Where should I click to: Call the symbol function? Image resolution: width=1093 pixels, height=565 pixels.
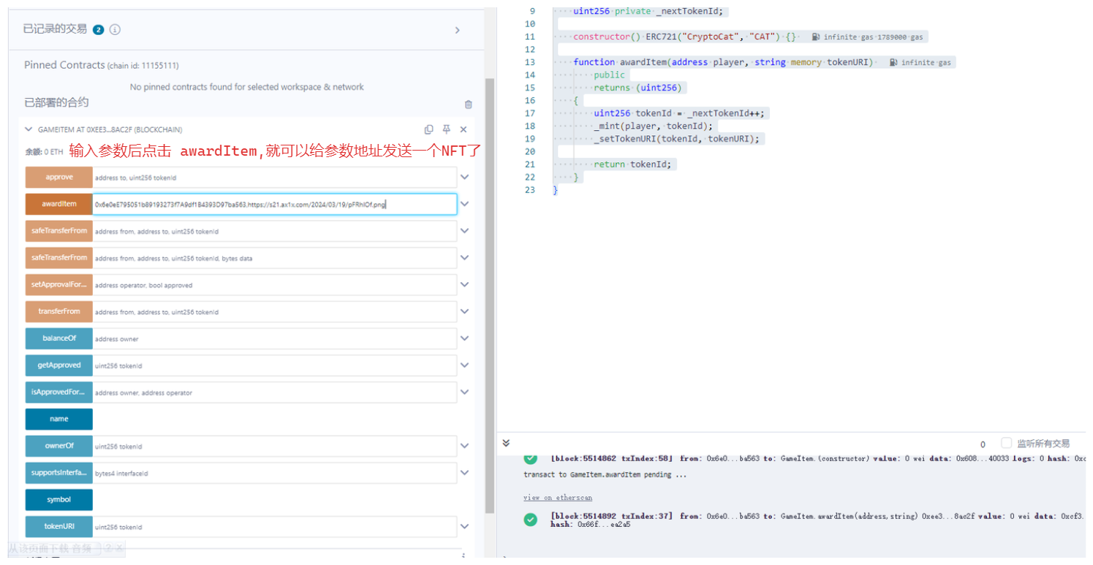[59, 500]
